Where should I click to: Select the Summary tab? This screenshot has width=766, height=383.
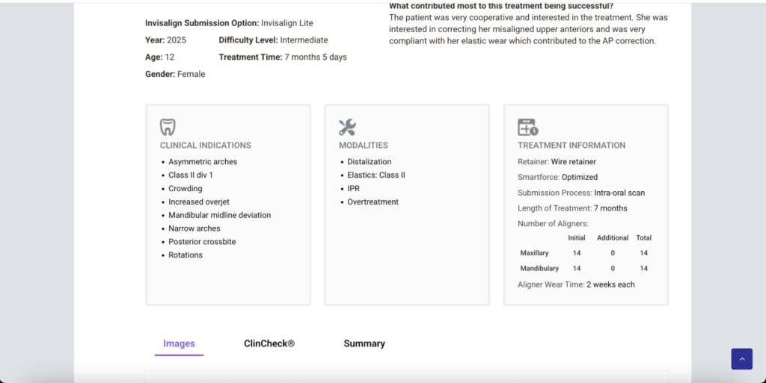coord(364,344)
